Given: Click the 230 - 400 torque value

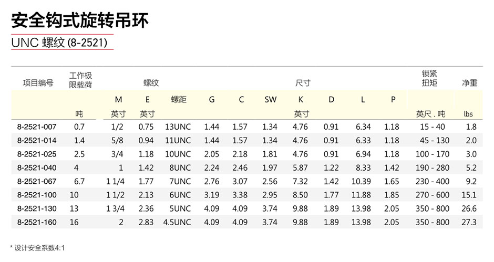Looking at the screenshot, I should 432,181.
